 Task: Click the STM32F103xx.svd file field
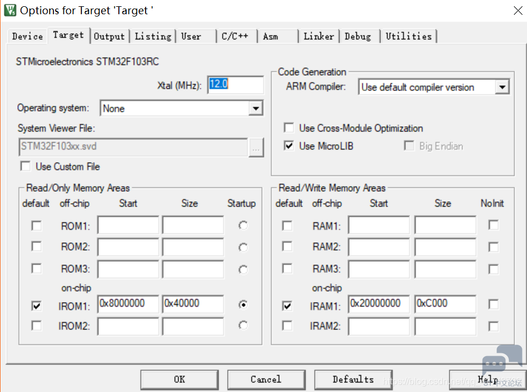pyautogui.click(x=134, y=147)
